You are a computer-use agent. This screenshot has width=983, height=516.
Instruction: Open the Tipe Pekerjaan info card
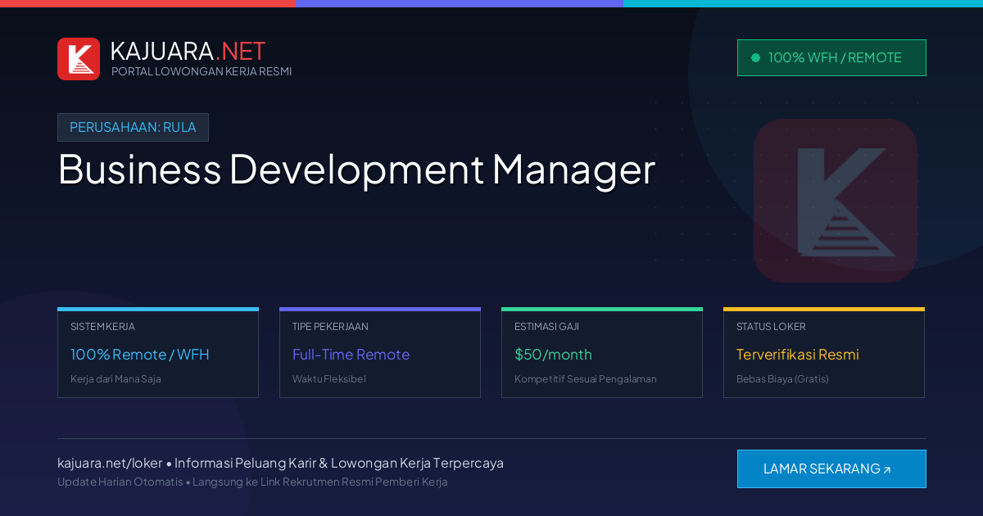(380, 353)
